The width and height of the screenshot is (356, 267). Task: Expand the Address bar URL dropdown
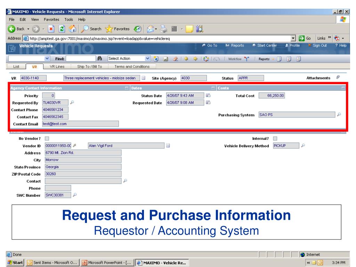tap(293, 38)
